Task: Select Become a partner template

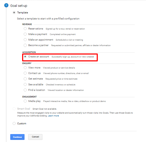Action: coord(25,45)
